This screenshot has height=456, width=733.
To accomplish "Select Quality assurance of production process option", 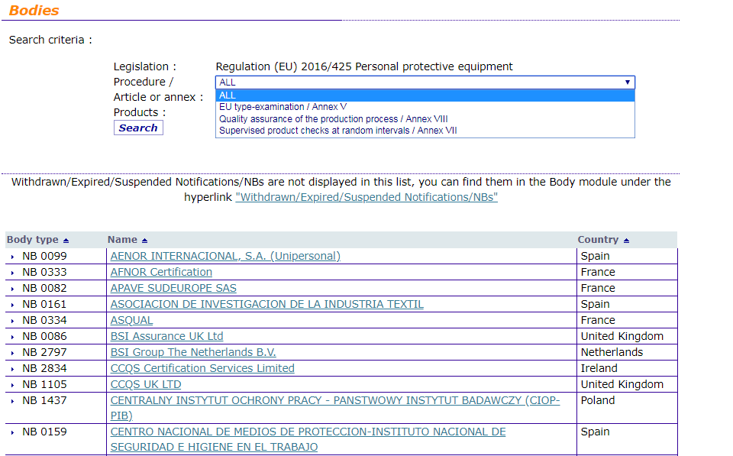I will [333, 119].
